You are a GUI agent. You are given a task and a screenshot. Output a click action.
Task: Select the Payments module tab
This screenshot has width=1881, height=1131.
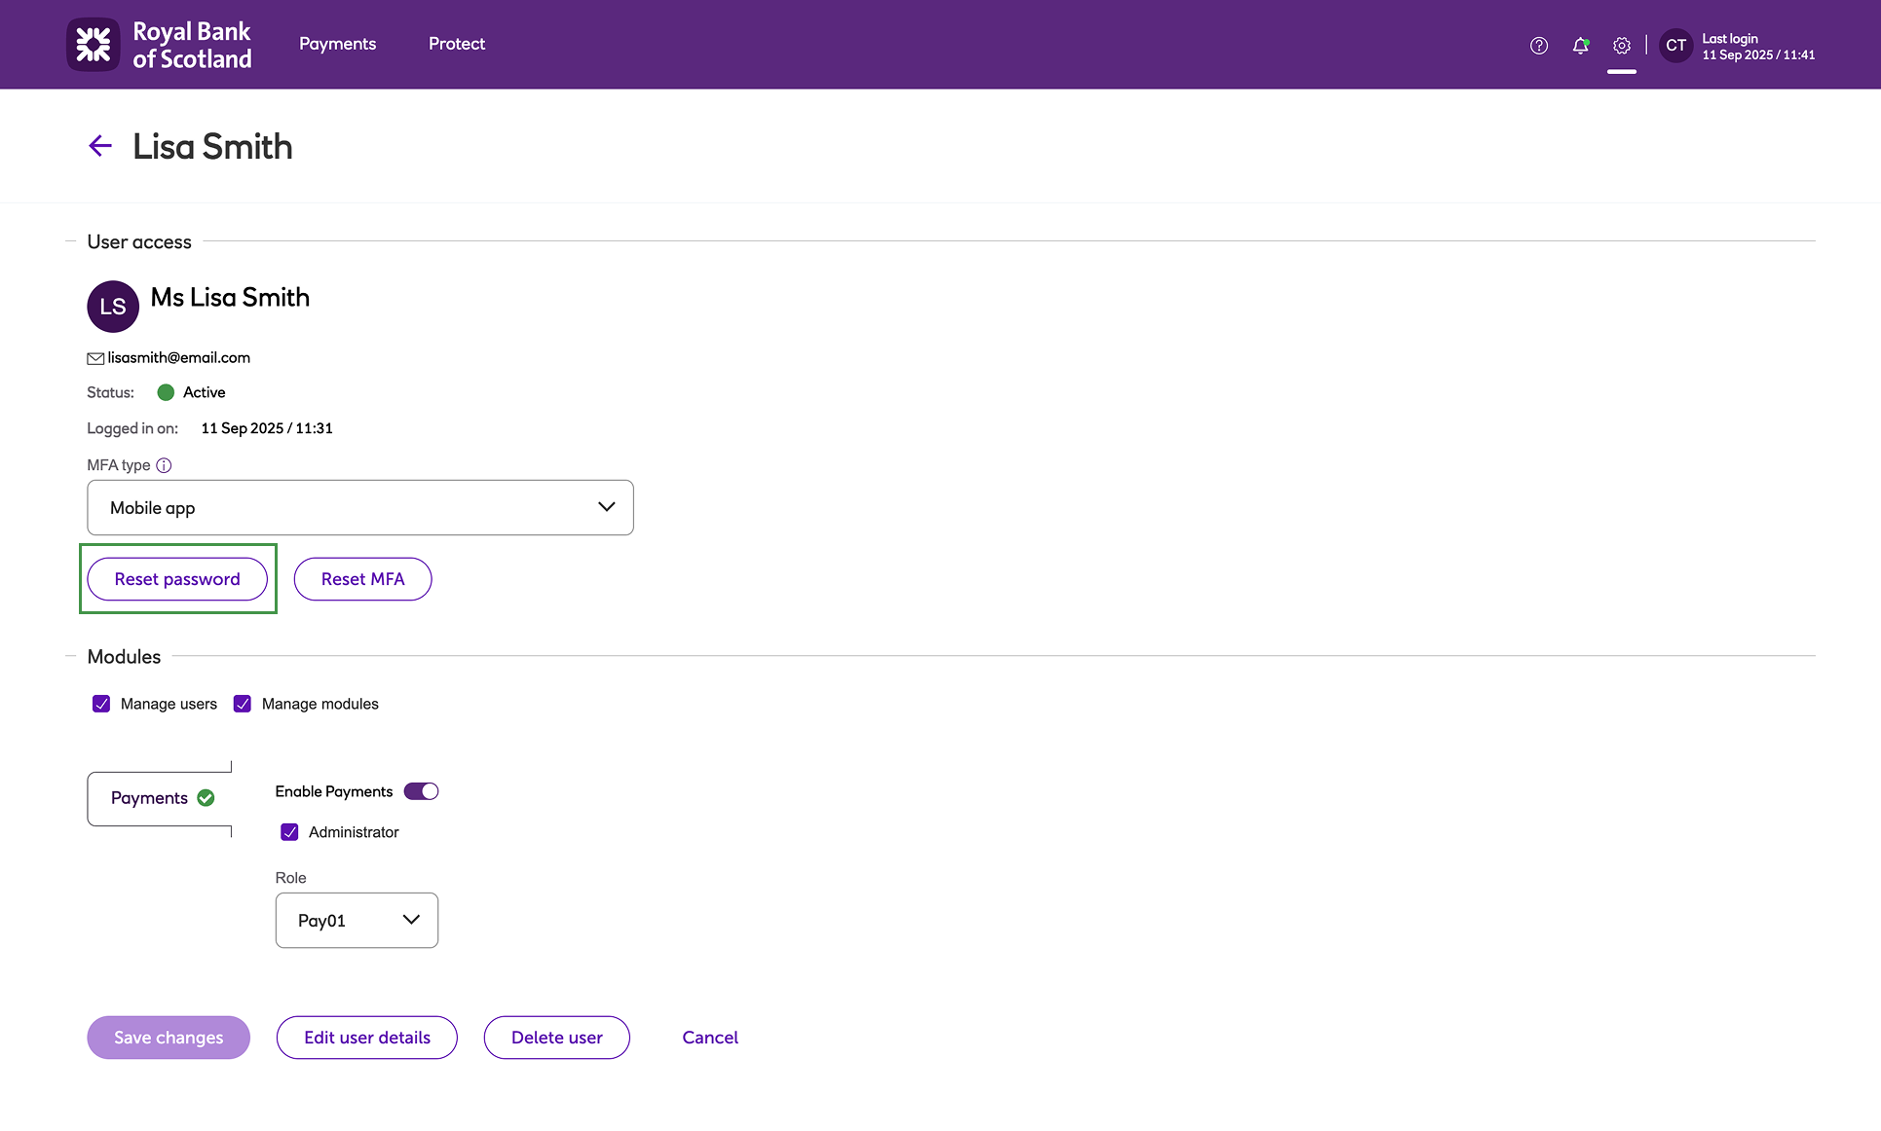(x=161, y=798)
